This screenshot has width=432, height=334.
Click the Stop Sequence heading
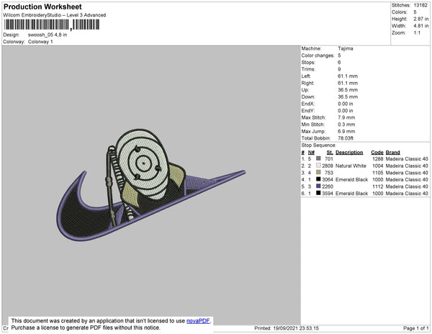(318, 145)
